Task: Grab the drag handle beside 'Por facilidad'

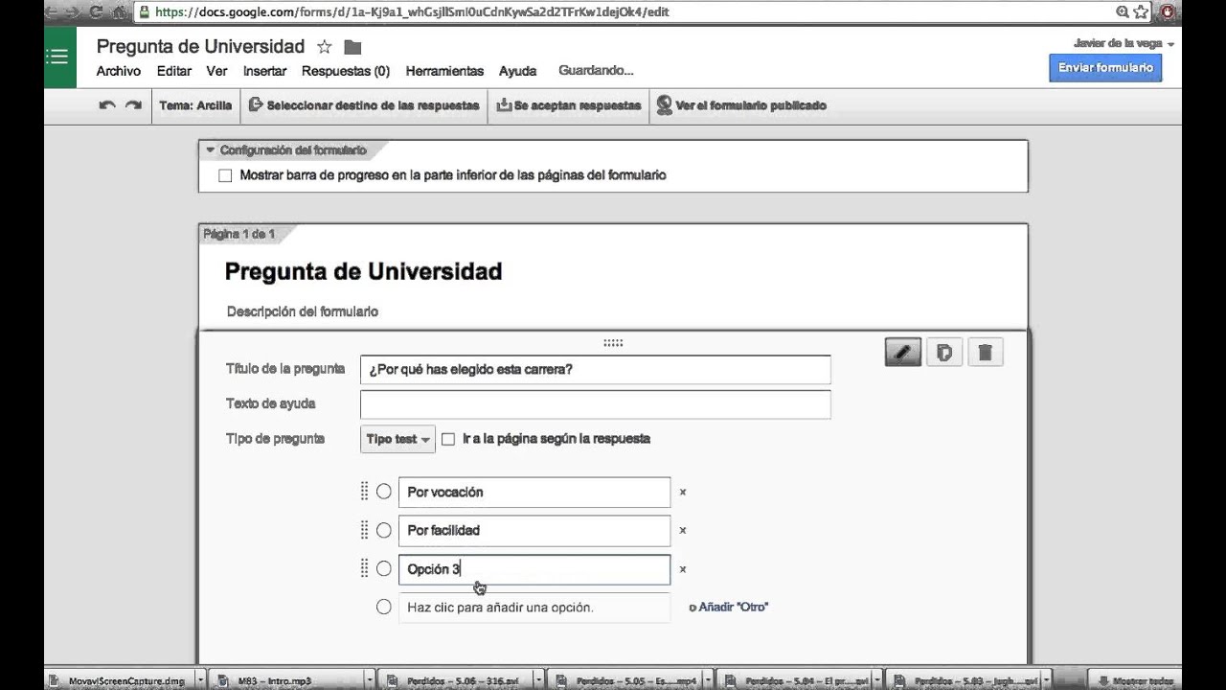Action: pos(364,530)
